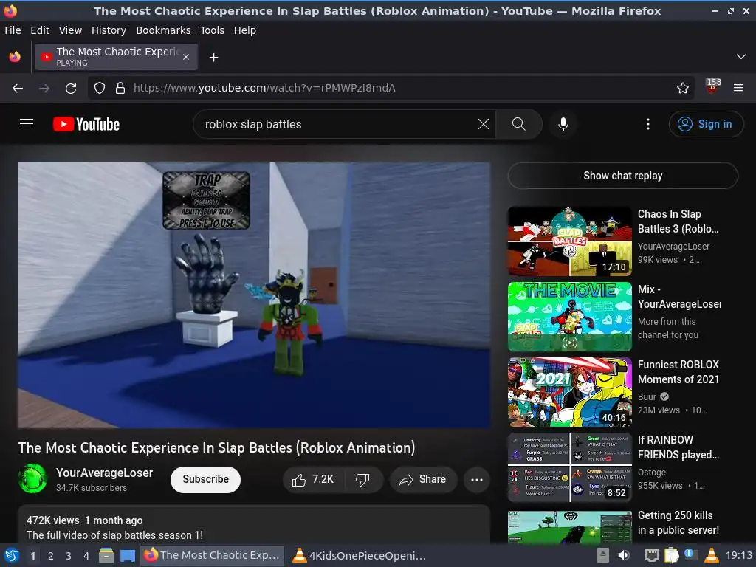Open 'If RAINBOW FRIENDS played' video title

click(678, 447)
